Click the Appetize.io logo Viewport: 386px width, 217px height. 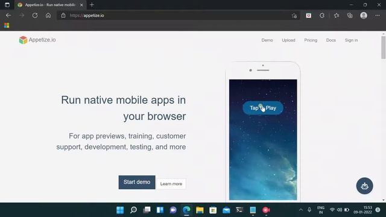[x=37, y=40]
